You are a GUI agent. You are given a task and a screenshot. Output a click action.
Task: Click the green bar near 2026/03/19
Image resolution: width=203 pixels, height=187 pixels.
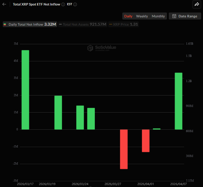58,113
